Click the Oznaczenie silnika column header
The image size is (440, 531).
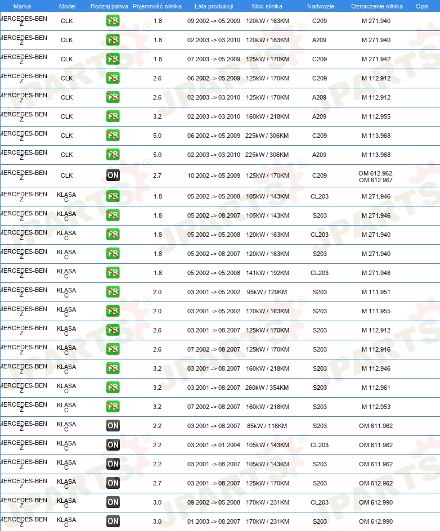376,6
